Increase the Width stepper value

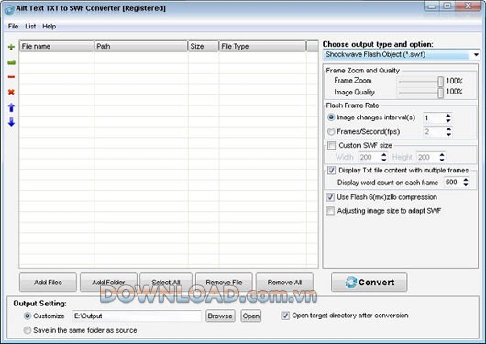pyautogui.click(x=384, y=154)
